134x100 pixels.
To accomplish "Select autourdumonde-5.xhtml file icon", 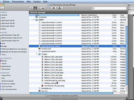I will pos(40,33).
